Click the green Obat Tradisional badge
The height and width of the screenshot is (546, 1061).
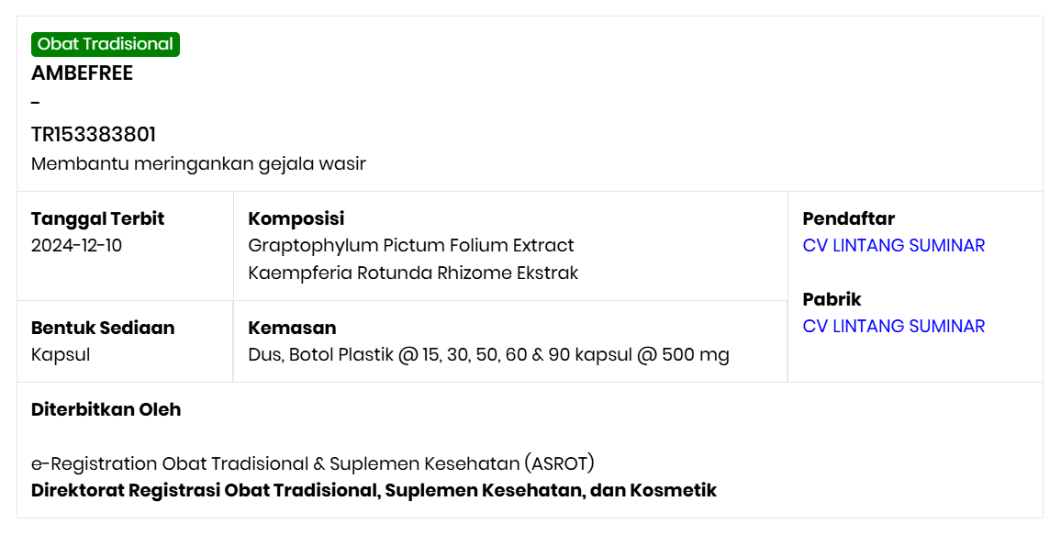[106, 44]
